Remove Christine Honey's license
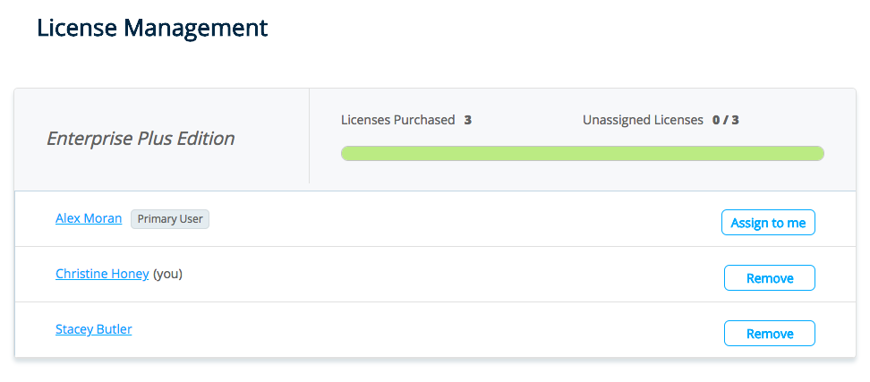Screen dimensions: 870x382 pos(769,278)
